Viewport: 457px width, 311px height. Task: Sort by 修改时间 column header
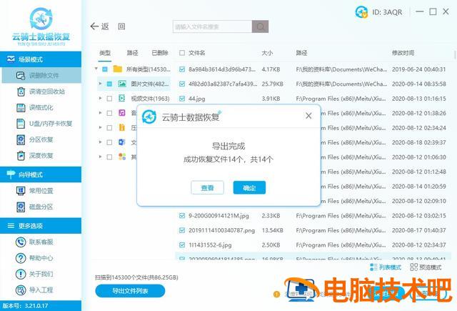coord(403,53)
